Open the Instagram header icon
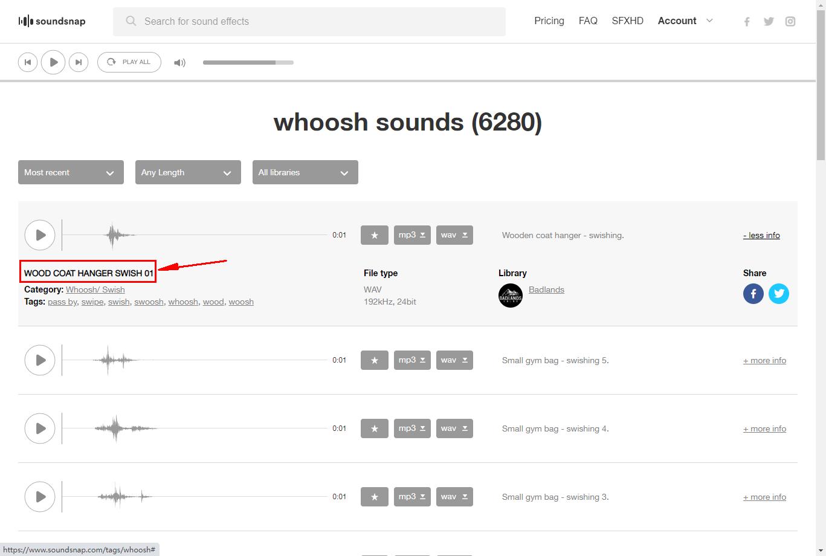The image size is (826, 556). (x=790, y=22)
